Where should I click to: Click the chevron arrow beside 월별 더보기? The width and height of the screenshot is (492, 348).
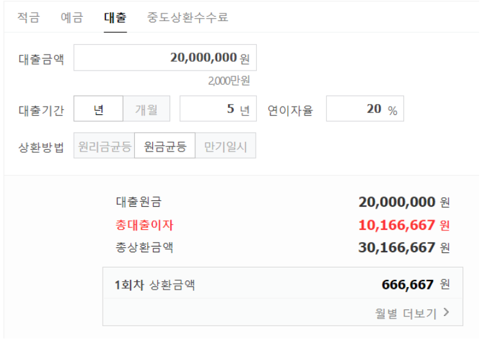point(446,312)
